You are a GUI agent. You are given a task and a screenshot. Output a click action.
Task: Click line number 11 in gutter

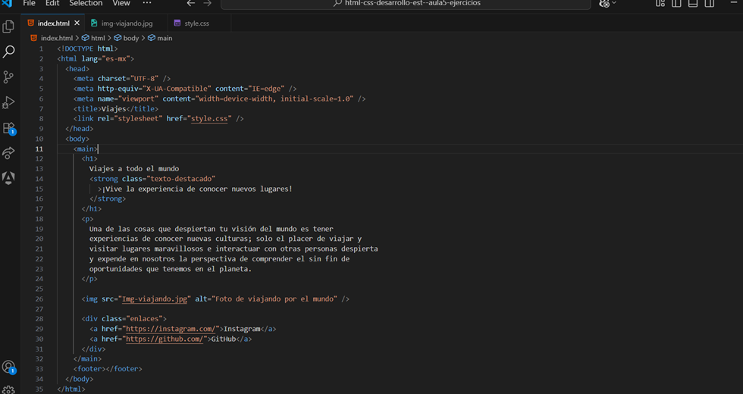(39, 149)
